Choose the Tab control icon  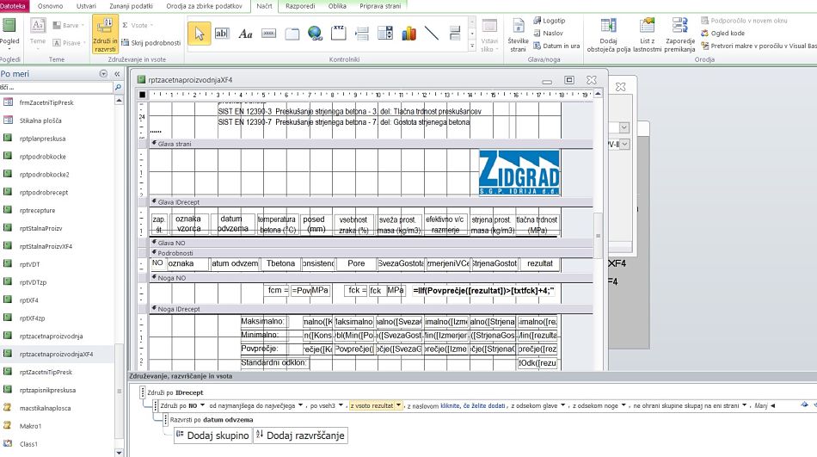pyautogui.click(x=292, y=34)
